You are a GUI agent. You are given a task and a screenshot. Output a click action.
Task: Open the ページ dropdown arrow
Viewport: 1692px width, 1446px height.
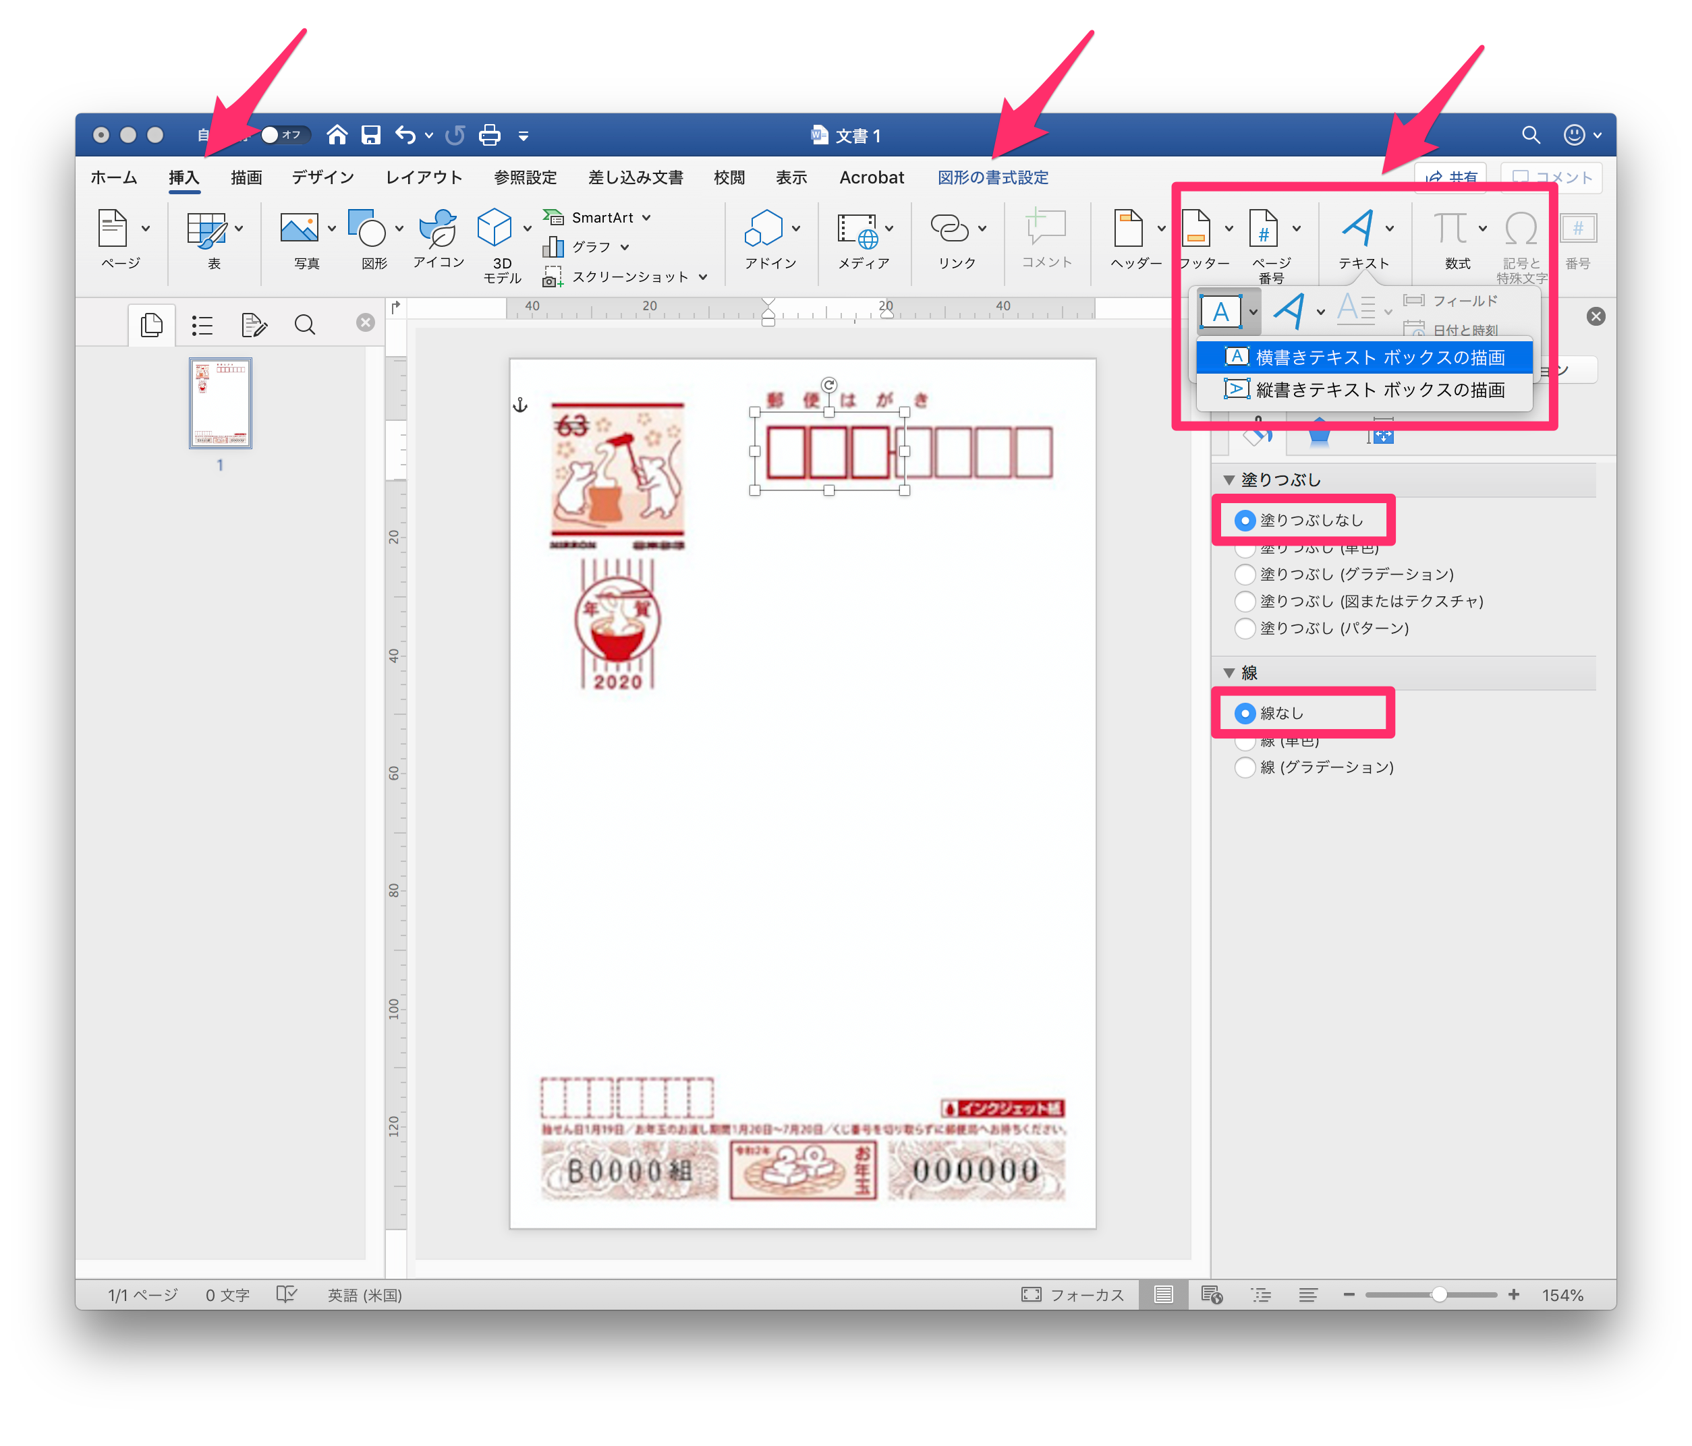(145, 229)
